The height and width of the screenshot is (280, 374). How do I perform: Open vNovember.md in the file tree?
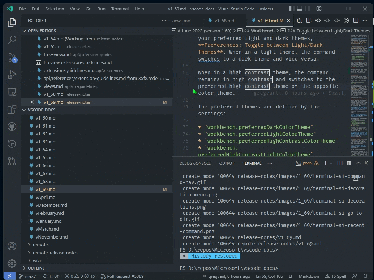coord(96,237)
